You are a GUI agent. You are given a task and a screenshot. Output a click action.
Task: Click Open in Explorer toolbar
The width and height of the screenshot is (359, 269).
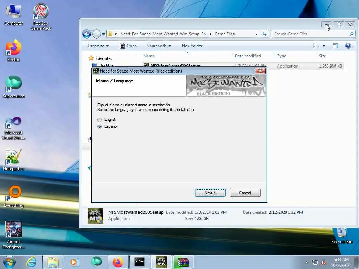tap(128, 46)
